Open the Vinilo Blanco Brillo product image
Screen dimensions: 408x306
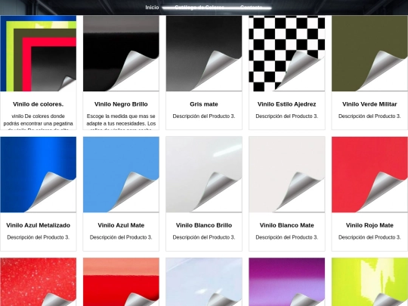pos(204,175)
